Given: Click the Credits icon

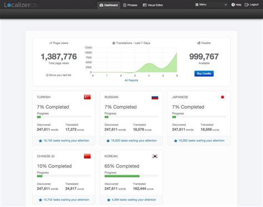Looking at the screenshot, I should click(x=199, y=43).
